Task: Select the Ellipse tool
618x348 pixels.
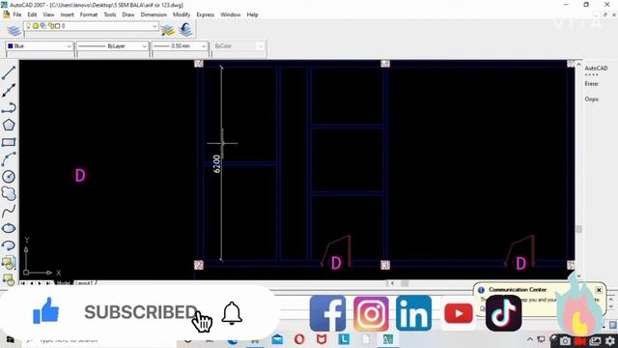Action: (x=9, y=228)
